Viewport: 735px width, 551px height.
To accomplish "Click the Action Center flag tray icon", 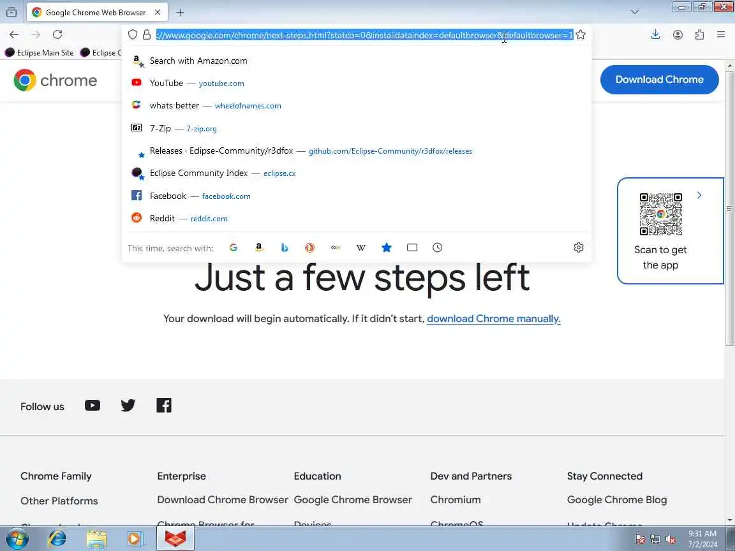I will tap(640, 540).
